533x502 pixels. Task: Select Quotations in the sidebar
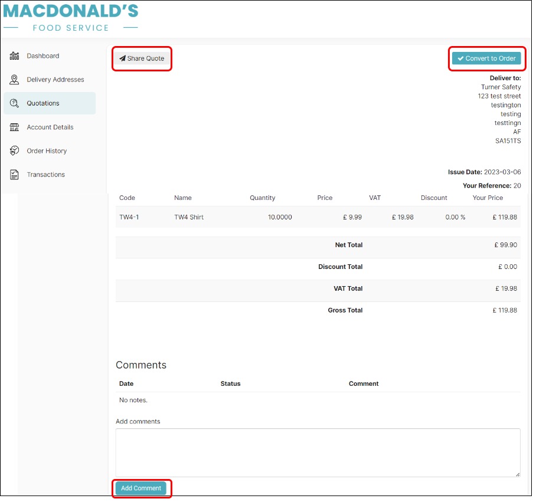50,103
